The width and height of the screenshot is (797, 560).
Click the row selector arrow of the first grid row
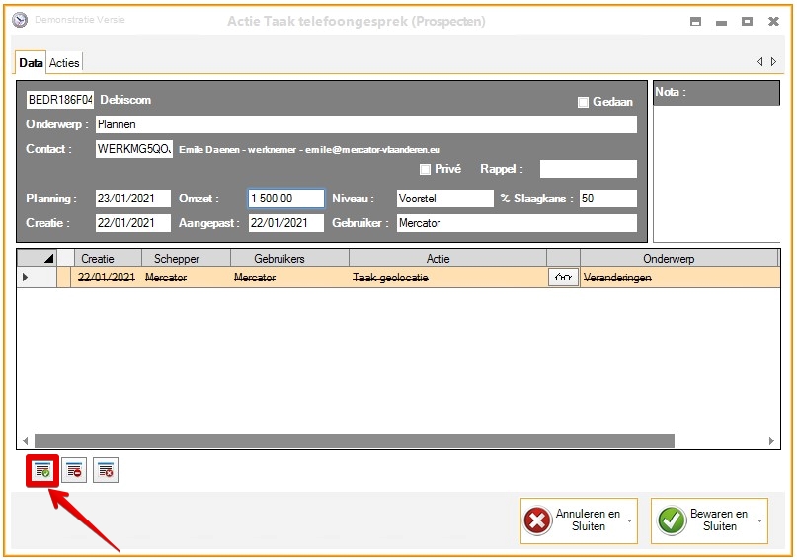click(26, 278)
